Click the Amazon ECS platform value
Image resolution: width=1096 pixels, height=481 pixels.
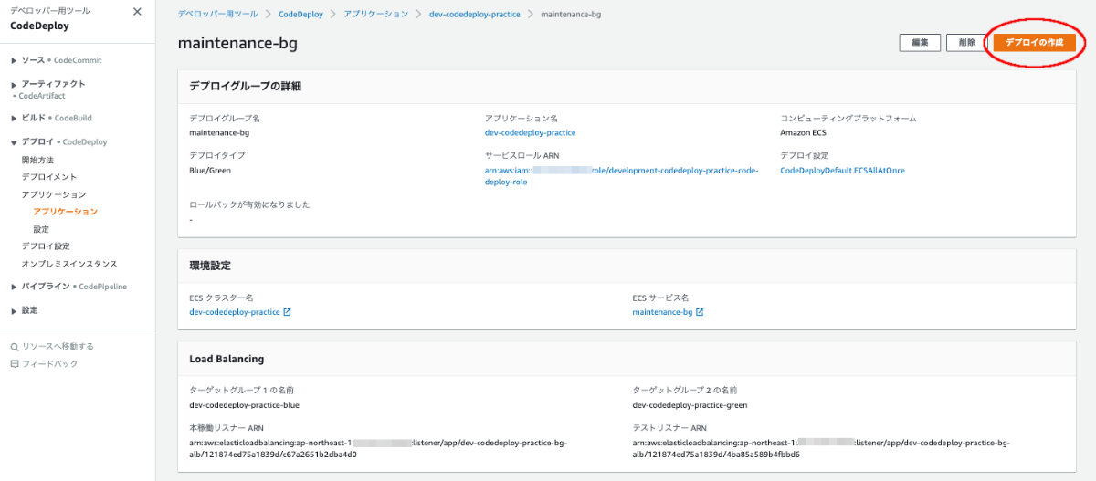point(803,133)
